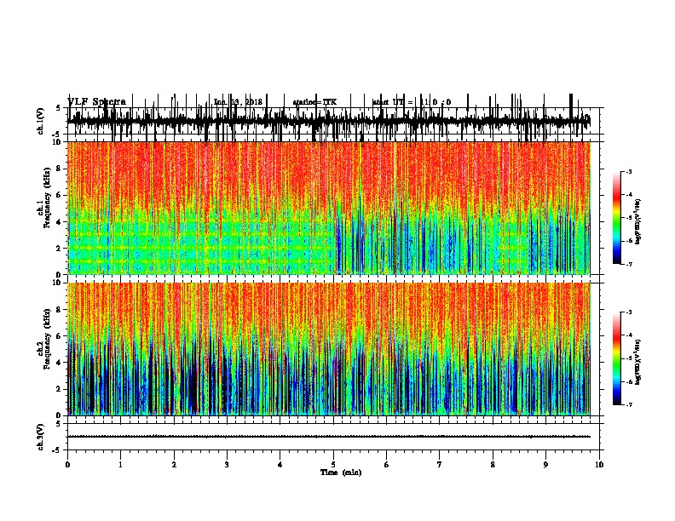This screenshot has width=675, height=521.
Task: Click time axis tick label "10"
Action: (x=599, y=465)
